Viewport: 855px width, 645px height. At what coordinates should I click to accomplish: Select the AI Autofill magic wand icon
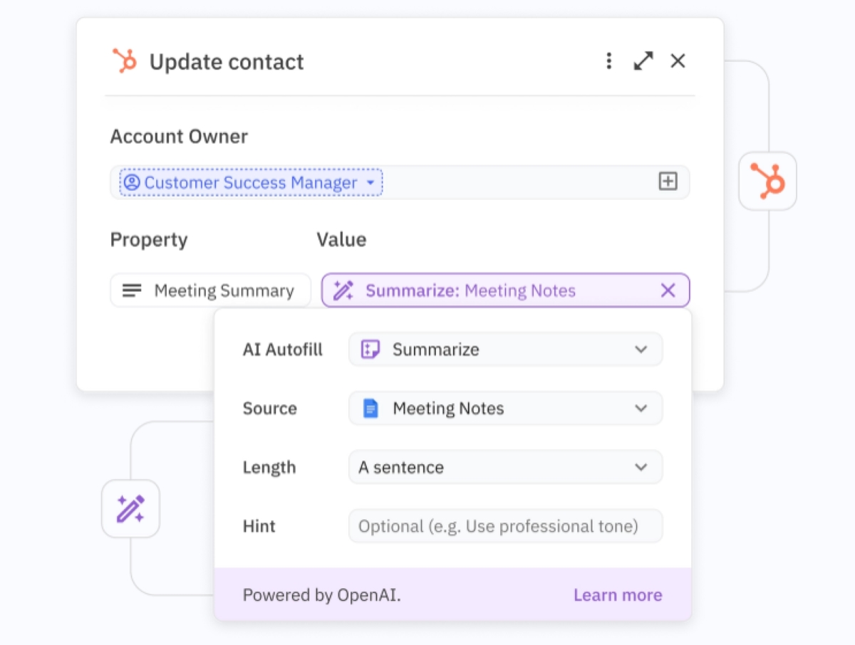(343, 290)
